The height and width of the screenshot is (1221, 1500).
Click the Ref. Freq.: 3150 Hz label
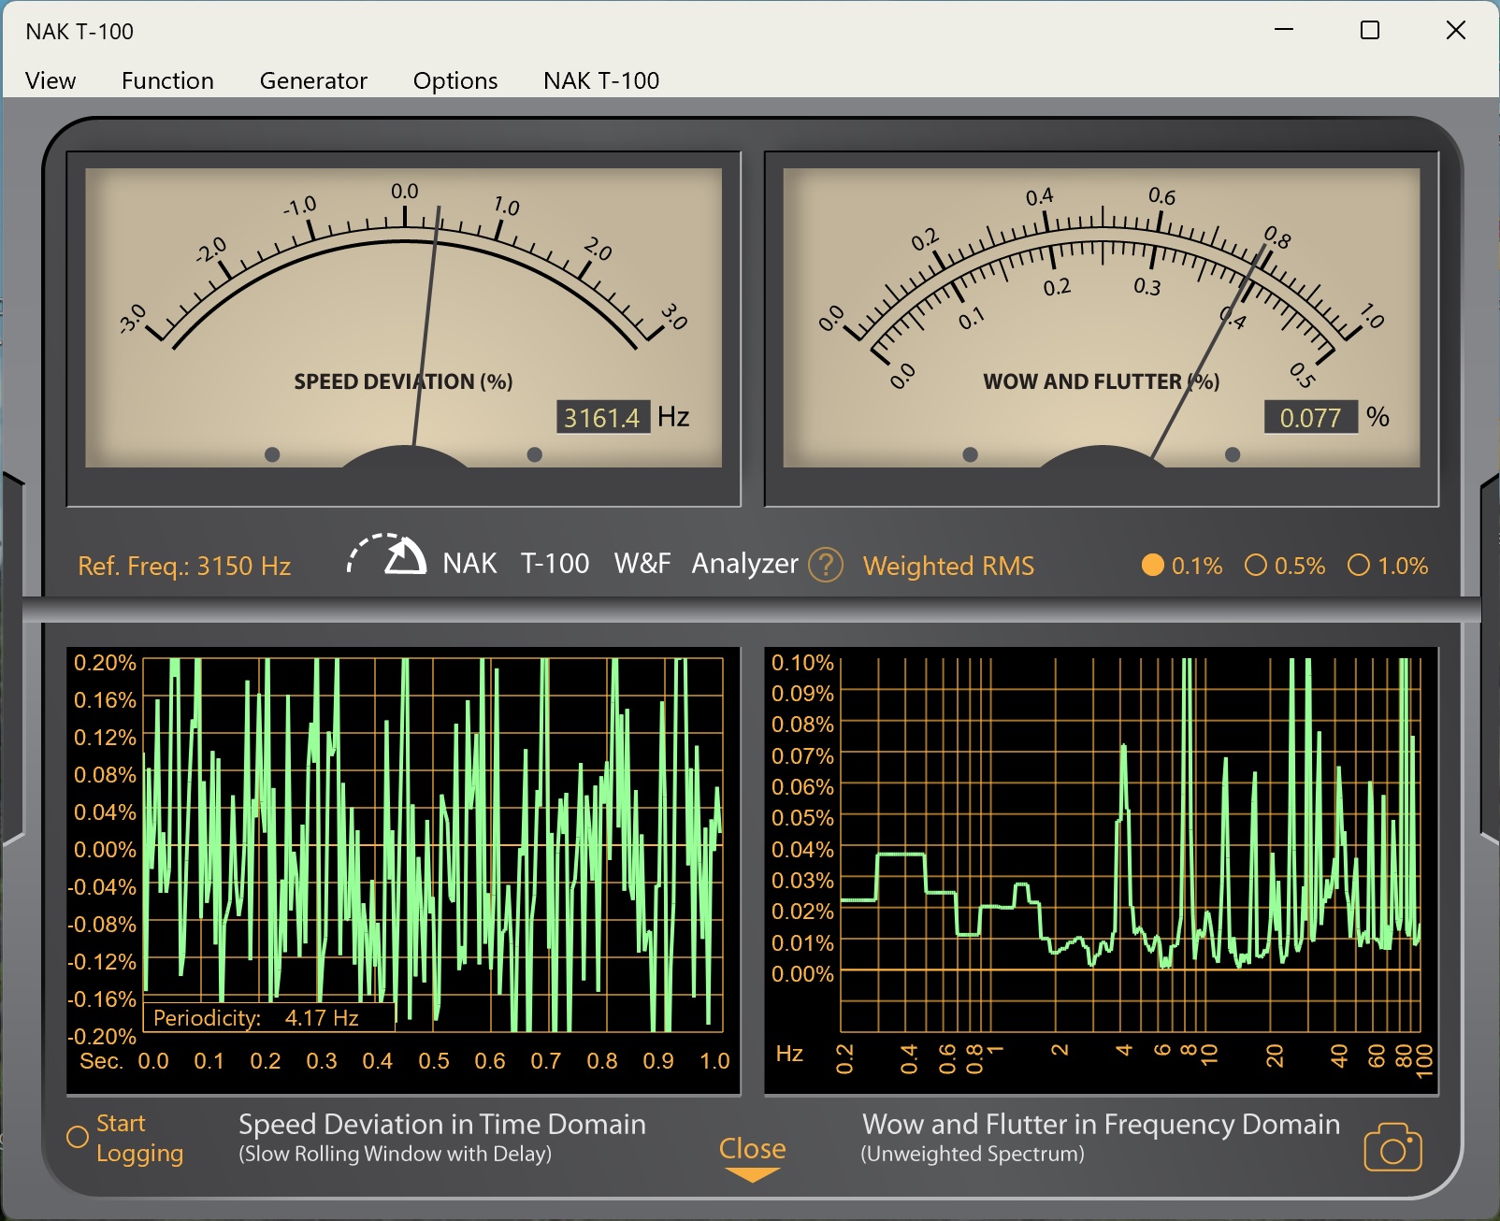(184, 566)
